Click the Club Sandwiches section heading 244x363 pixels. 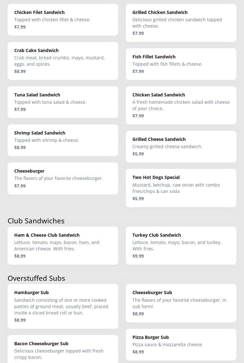tap(36, 221)
